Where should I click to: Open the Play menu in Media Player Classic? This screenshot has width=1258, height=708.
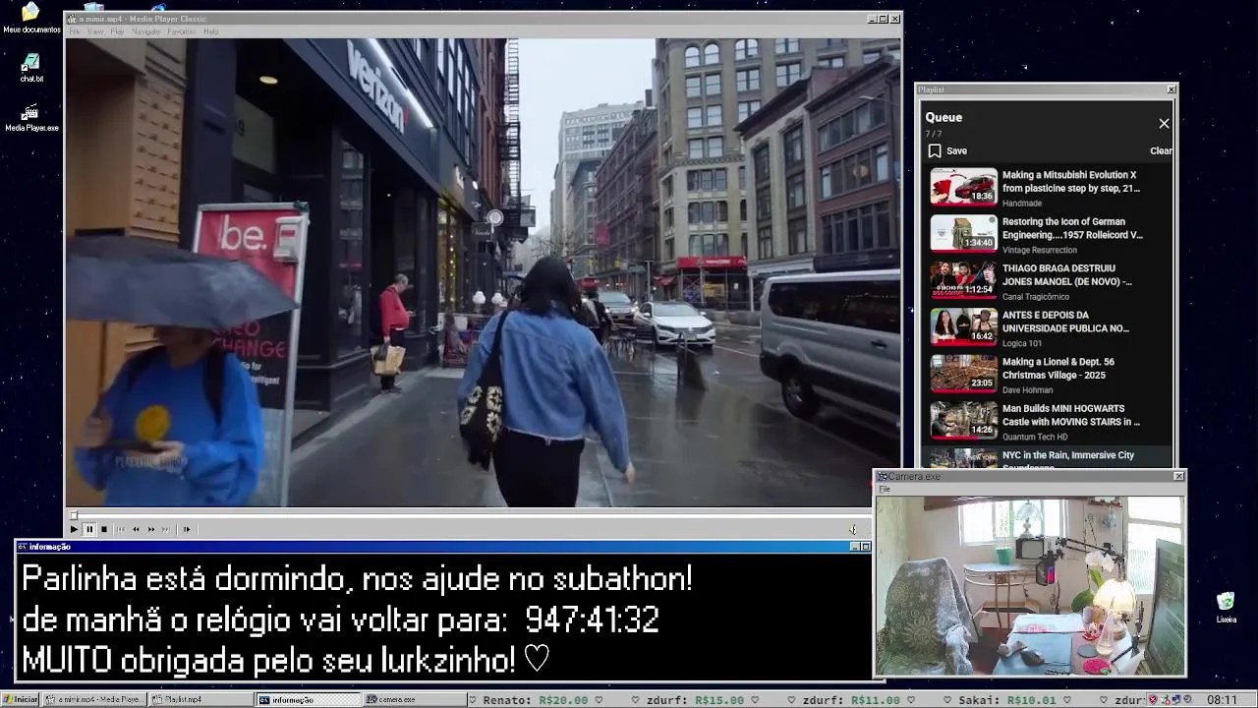[117, 31]
